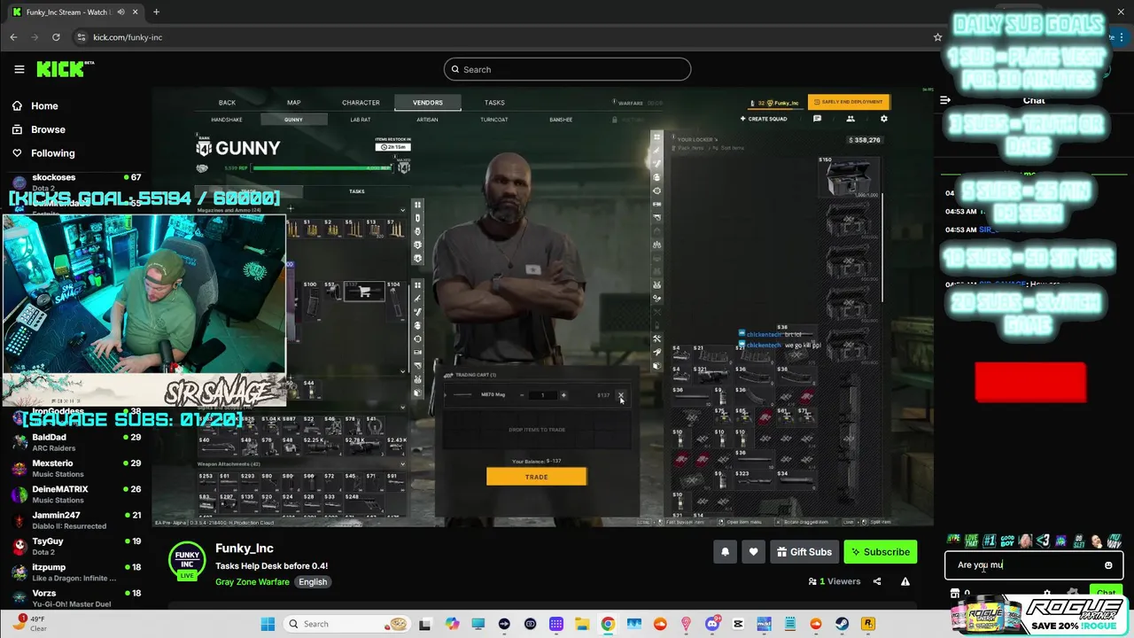This screenshot has height=638, width=1134.
Task: Open BaldDad channel in sidebar
Action: coord(75,442)
